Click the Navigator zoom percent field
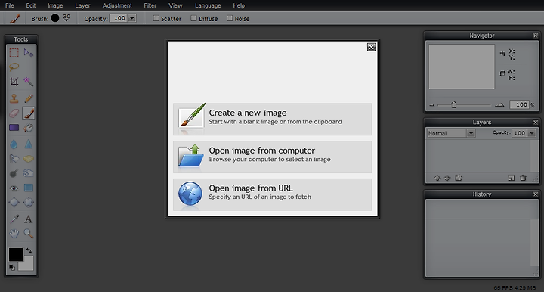The height and width of the screenshot is (292, 544). pyautogui.click(x=519, y=104)
